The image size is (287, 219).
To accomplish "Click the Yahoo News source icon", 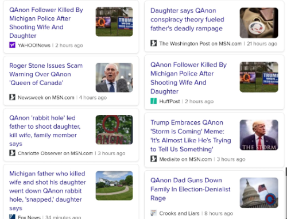I will point(12,45).
